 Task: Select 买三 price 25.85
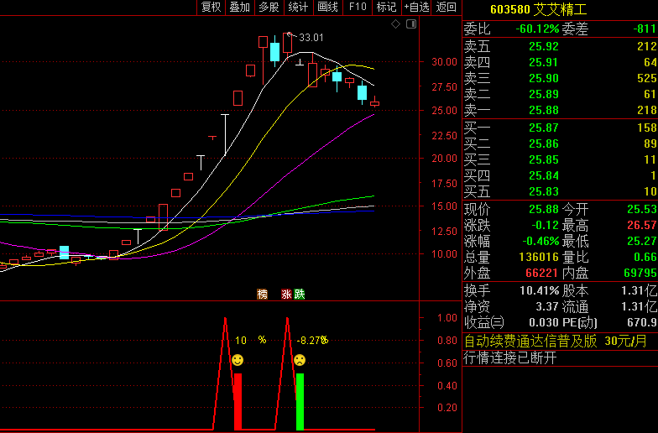[544, 159]
